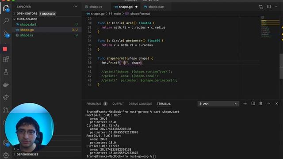The image size is (283, 159).
Task: Click the fmt.Printf code line
Action: tap(122, 63)
